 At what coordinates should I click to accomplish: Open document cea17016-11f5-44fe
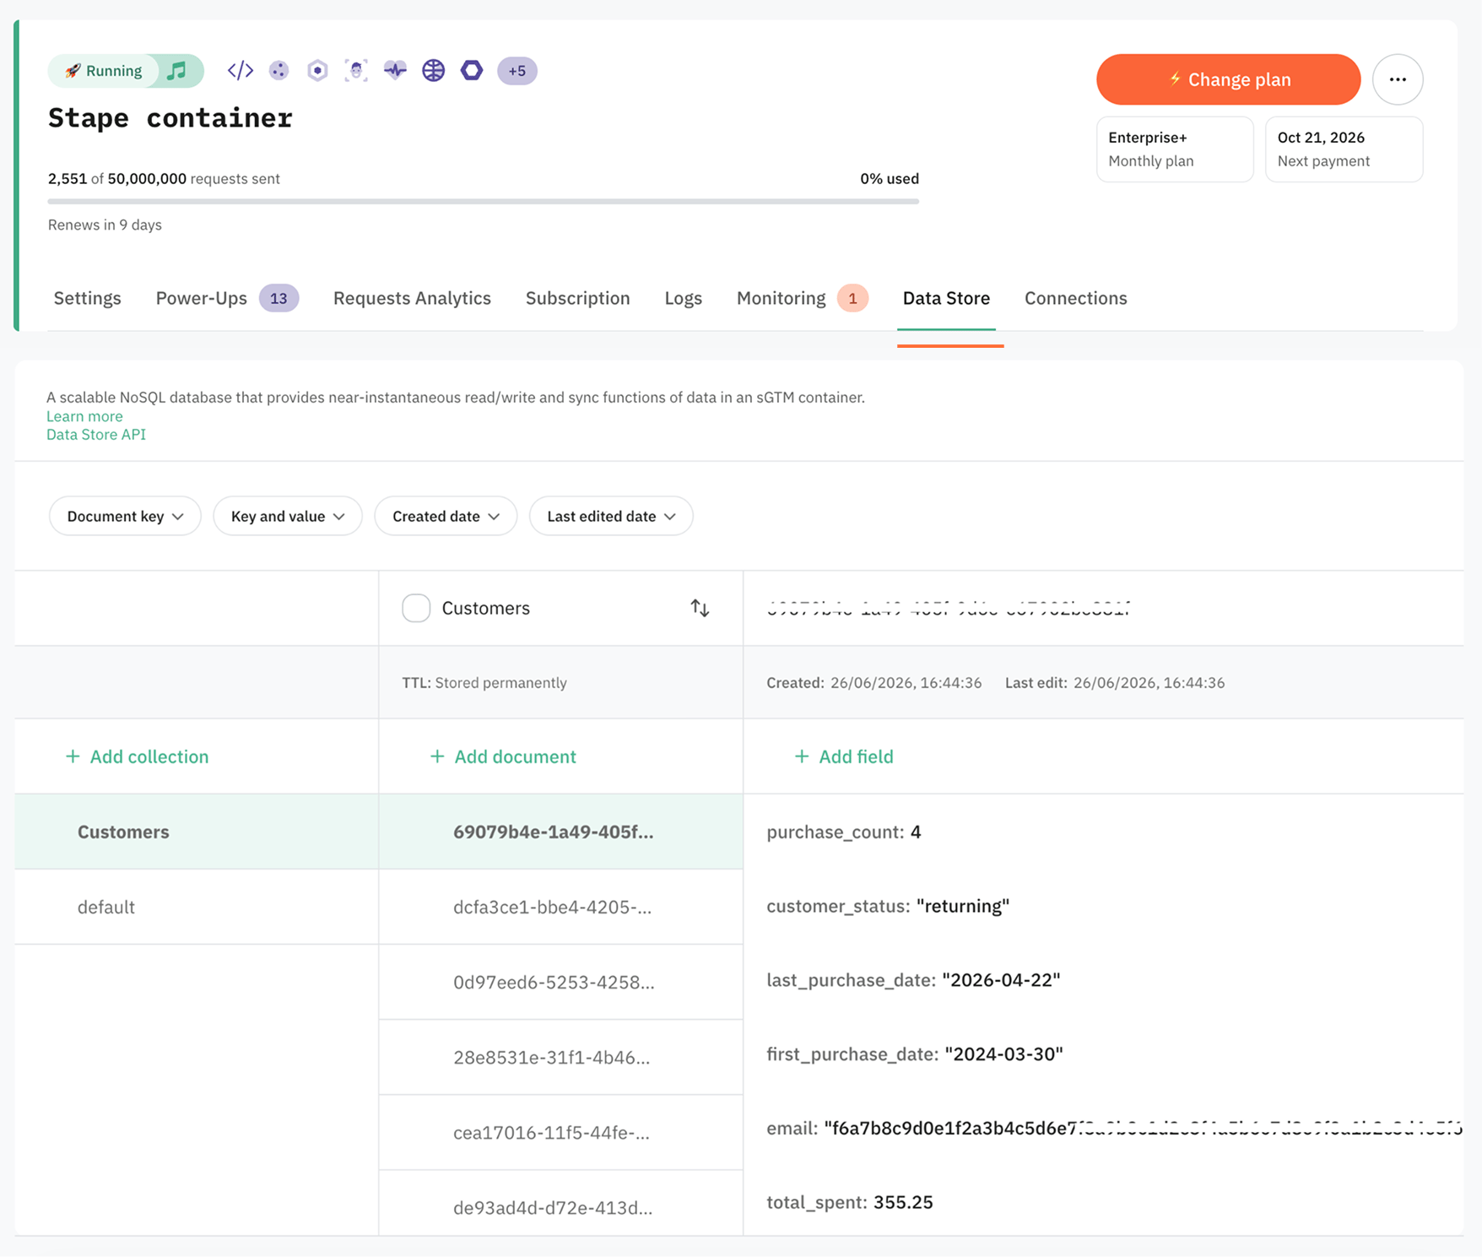pyautogui.click(x=561, y=1132)
